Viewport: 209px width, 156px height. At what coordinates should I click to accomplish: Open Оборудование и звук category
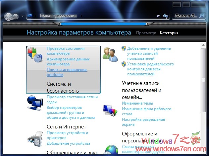(x=73, y=153)
